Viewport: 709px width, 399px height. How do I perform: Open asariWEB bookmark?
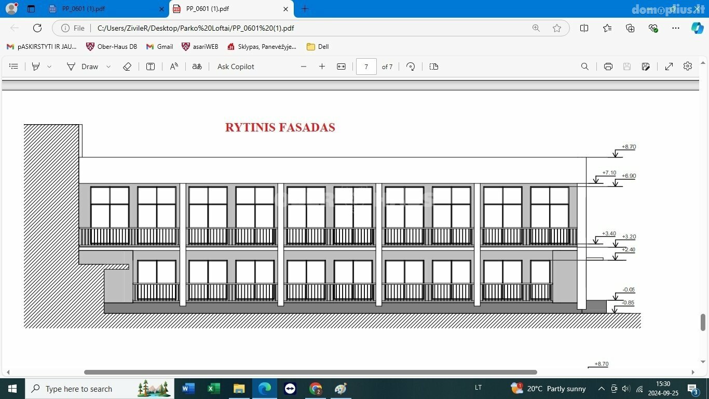pyautogui.click(x=200, y=47)
